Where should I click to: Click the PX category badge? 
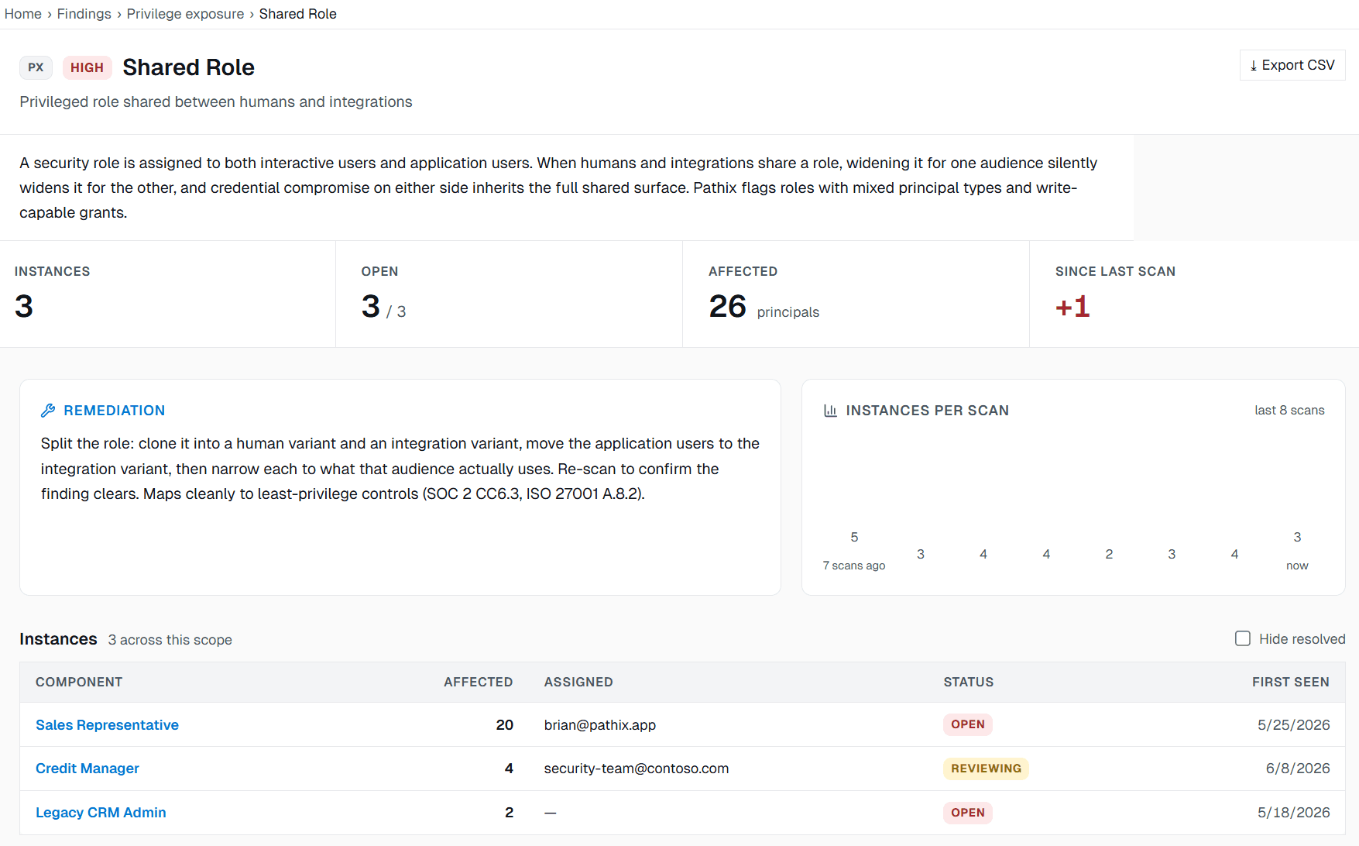click(x=36, y=67)
